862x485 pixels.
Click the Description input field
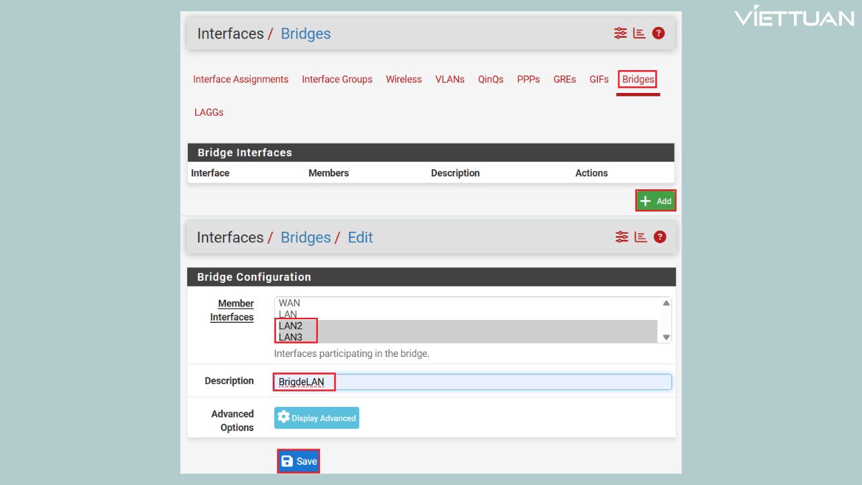coord(471,382)
